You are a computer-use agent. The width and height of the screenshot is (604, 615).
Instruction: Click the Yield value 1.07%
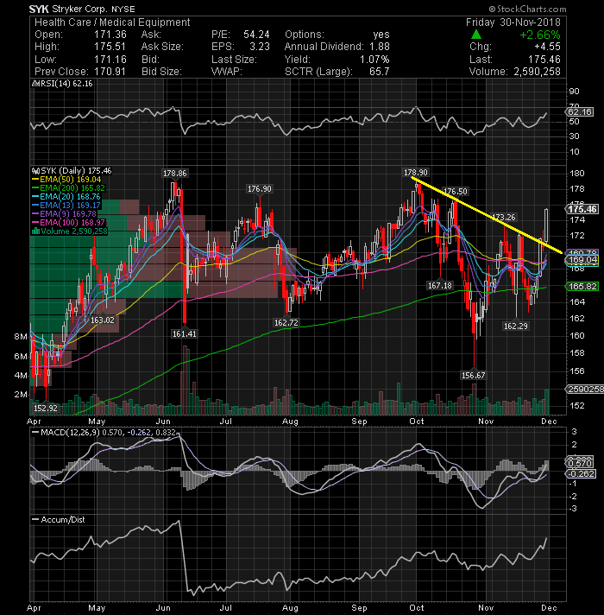point(374,60)
